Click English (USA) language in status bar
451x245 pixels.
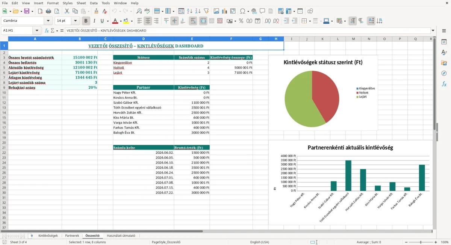[260, 242]
